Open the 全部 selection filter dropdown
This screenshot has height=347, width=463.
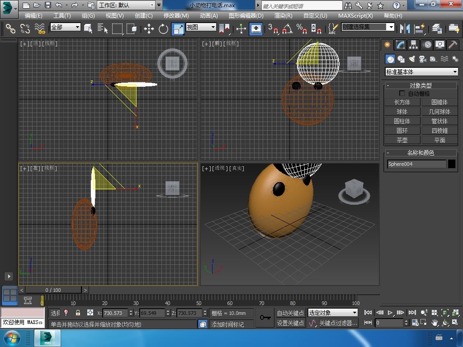[x=65, y=27]
